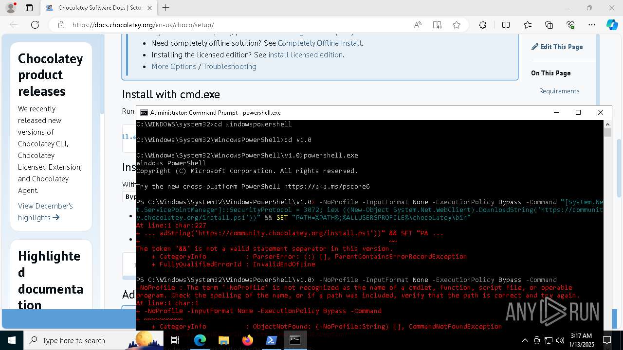The image size is (623, 350).
Task: Open File Explorer from taskbar
Action: point(223,340)
